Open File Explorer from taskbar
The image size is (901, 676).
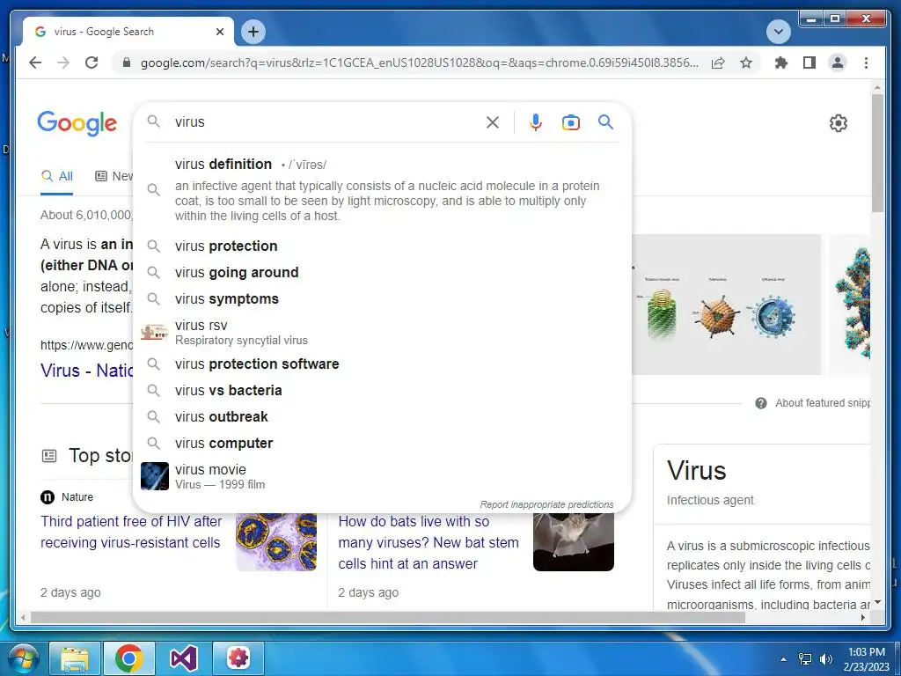(x=76, y=658)
